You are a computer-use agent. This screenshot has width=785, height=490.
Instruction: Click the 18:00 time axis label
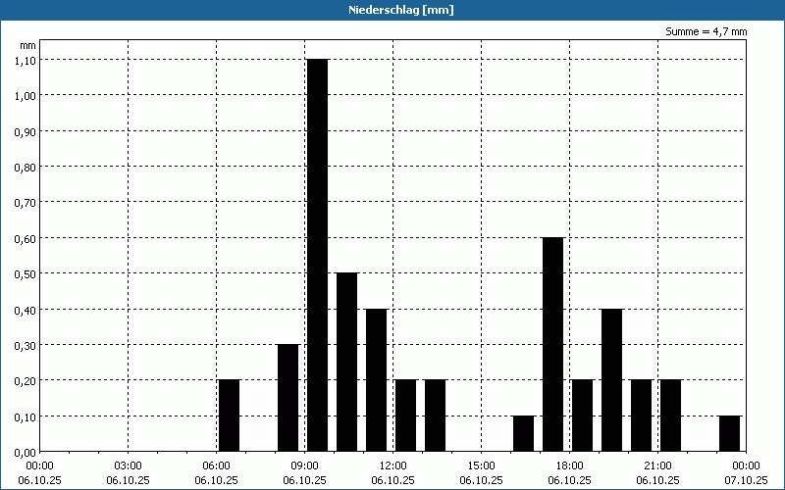click(x=569, y=465)
